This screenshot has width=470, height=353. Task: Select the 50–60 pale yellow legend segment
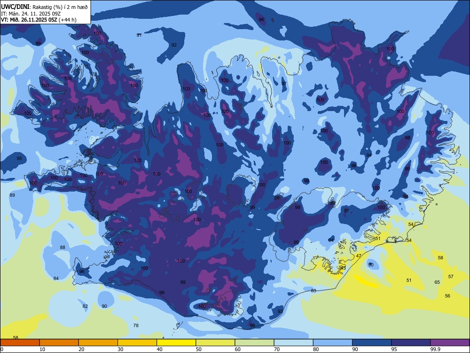[x=215, y=343]
